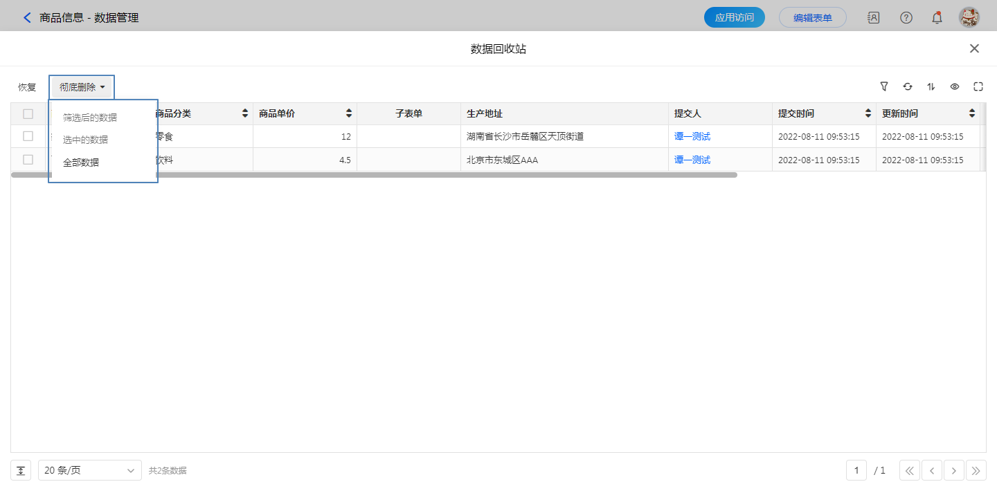Screen dimensions: 997x484
Task: Choose 全部数据 from the delete menu
Action: [81, 163]
